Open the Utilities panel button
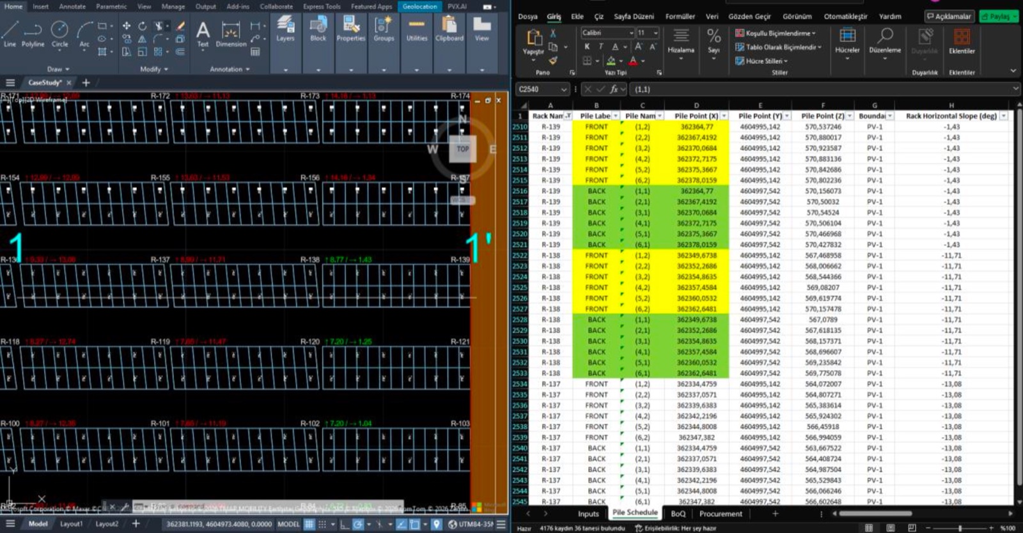This screenshot has width=1023, height=533. point(417,29)
